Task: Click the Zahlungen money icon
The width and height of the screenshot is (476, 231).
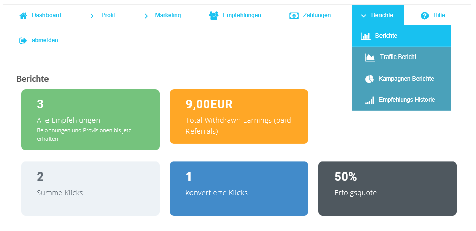Action: tap(294, 16)
